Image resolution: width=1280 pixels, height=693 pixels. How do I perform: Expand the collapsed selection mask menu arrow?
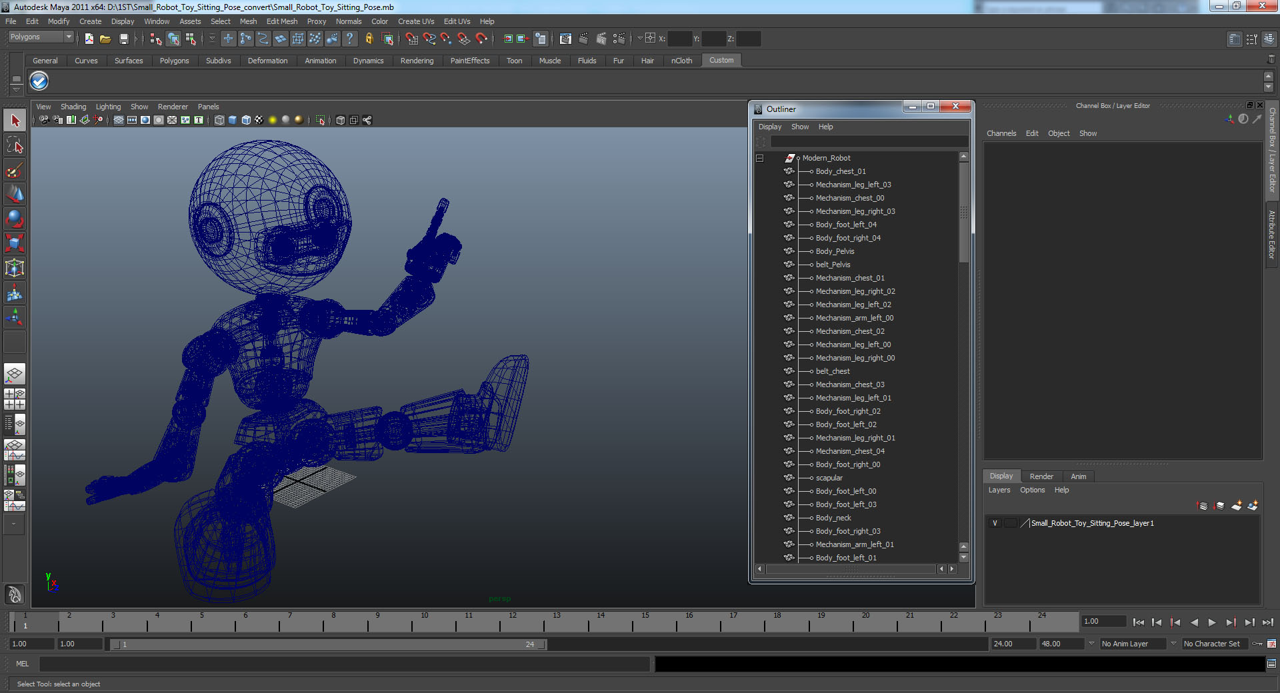click(212, 39)
